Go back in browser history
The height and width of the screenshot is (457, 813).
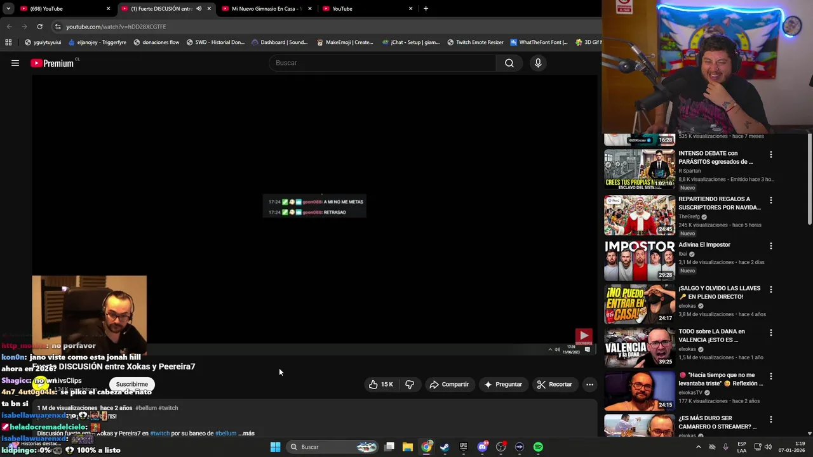pyautogui.click(x=9, y=27)
